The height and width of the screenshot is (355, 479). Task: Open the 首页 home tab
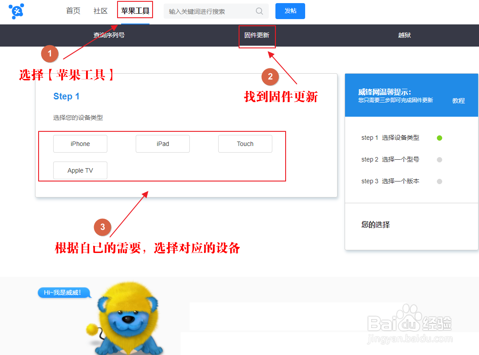[73, 11]
